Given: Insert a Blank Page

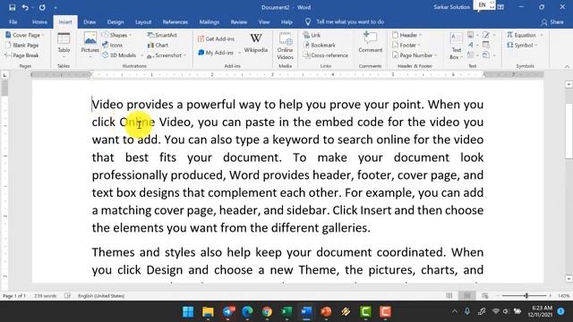Looking at the screenshot, I should click(21, 46).
